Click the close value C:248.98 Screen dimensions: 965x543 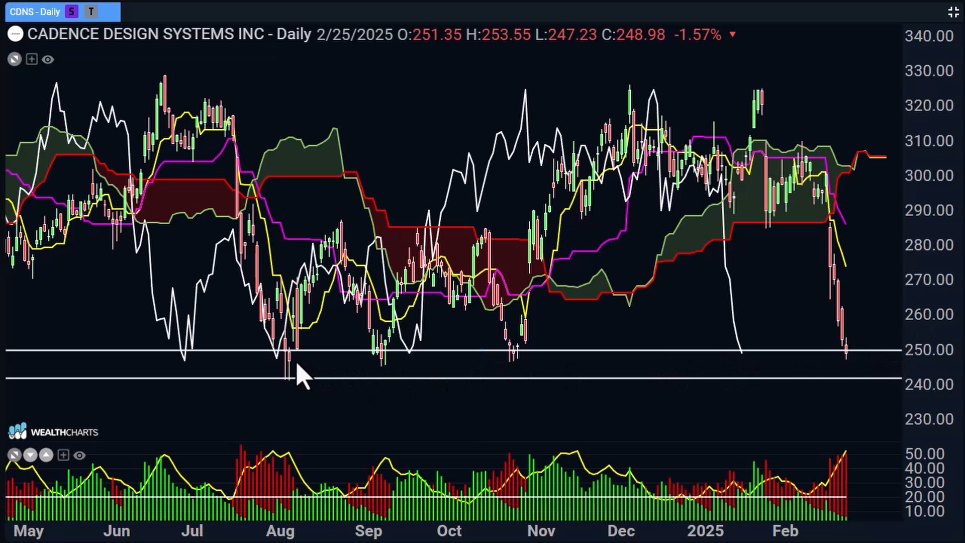pyautogui.click(x=633, y=34)
